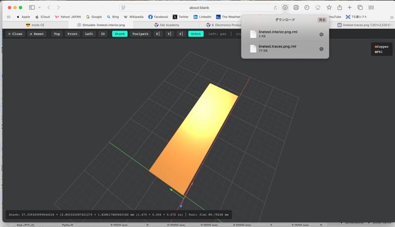Show linetest.interior.png.rml in Finder magnifier
The image size is (395, 227).
[321, 35]
